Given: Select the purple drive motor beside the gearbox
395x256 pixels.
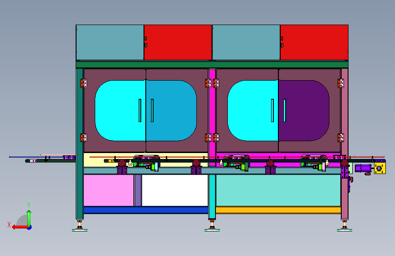Looking at the screenshot, I should 363,168.
